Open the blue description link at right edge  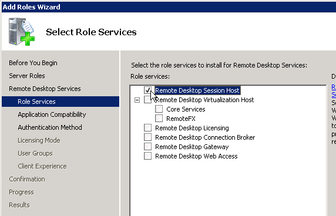pos(334,90)
